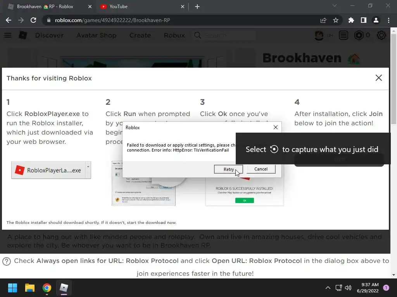Share this page from the address bar
Screen dimensions: 397x297
point(323,20)
